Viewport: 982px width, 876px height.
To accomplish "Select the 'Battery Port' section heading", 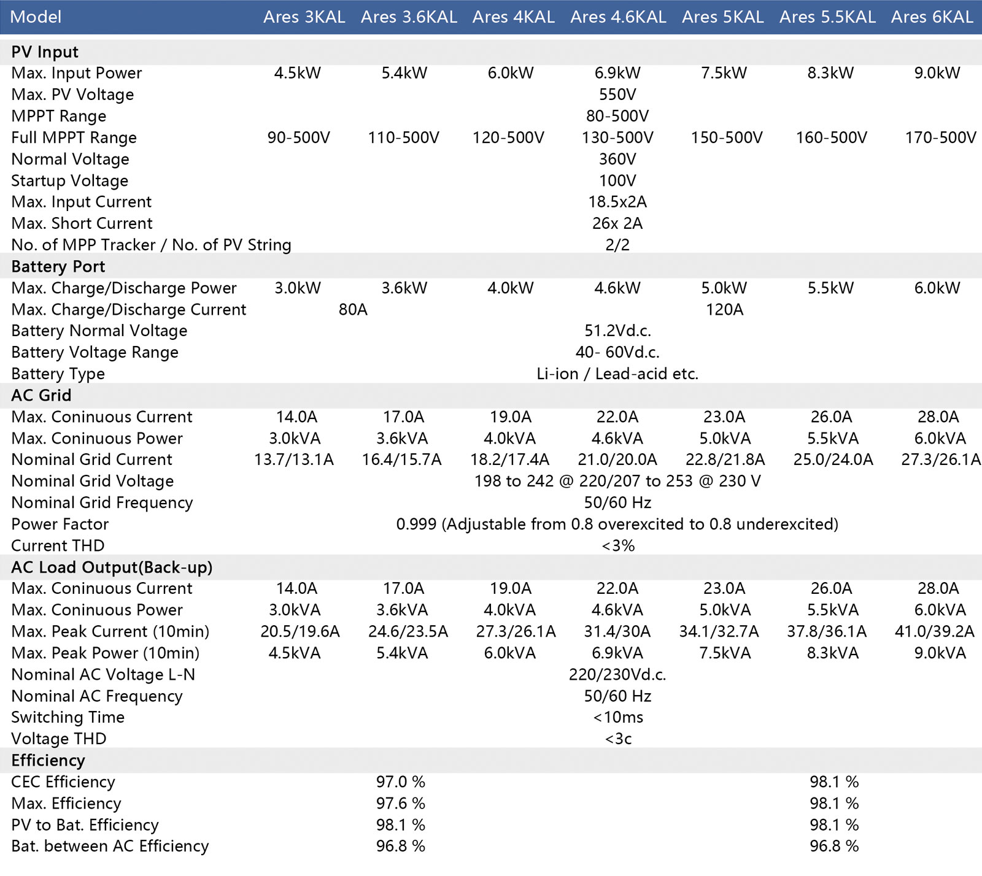I will (58, 266).
